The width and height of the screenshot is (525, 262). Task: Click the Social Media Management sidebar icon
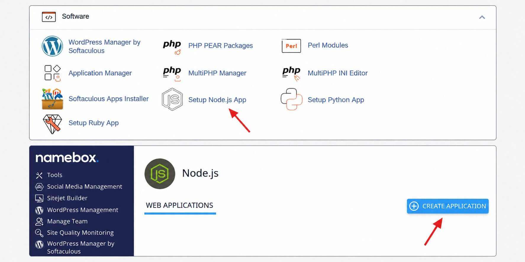click(x=39, y=187)
